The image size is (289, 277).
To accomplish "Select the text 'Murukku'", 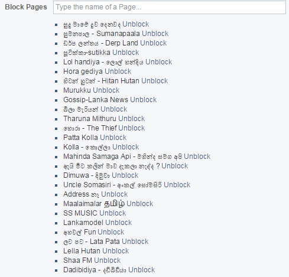I will pos(77,90).
